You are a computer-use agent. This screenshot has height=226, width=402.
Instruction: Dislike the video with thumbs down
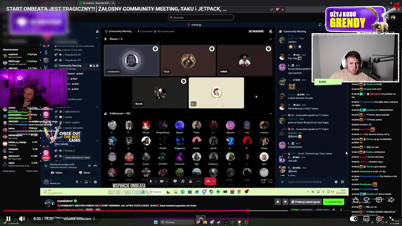[x=367, y=200]
